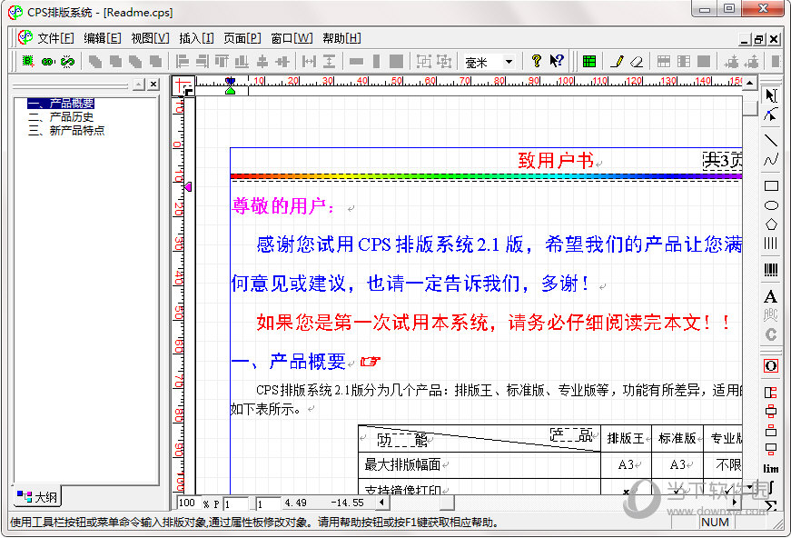Click the vertical scrollbar up arrow
Image resolution: width=791 pixels, height=538 pixels.
750,83
